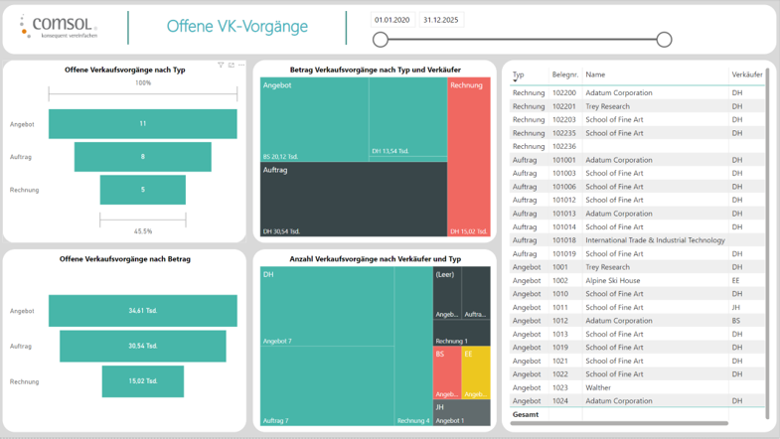Select the Angebot bar showing 34,61 Tsd.
This screenshot has width=780, height=439.
click(143, 311)
